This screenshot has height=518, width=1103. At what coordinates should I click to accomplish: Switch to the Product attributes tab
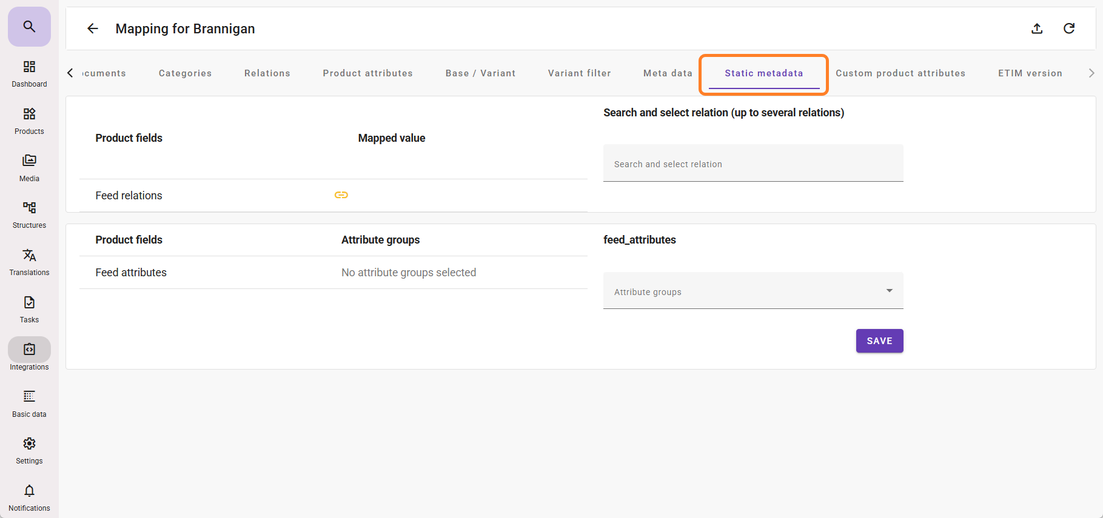click(x=367, y=73)
